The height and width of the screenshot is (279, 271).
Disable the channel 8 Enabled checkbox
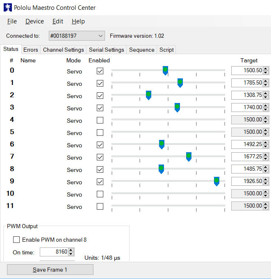coord(100,169)
